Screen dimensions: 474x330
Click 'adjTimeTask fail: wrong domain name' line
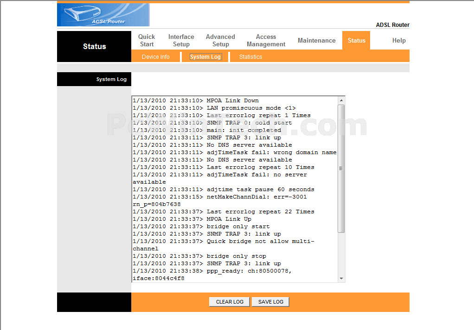235,152
